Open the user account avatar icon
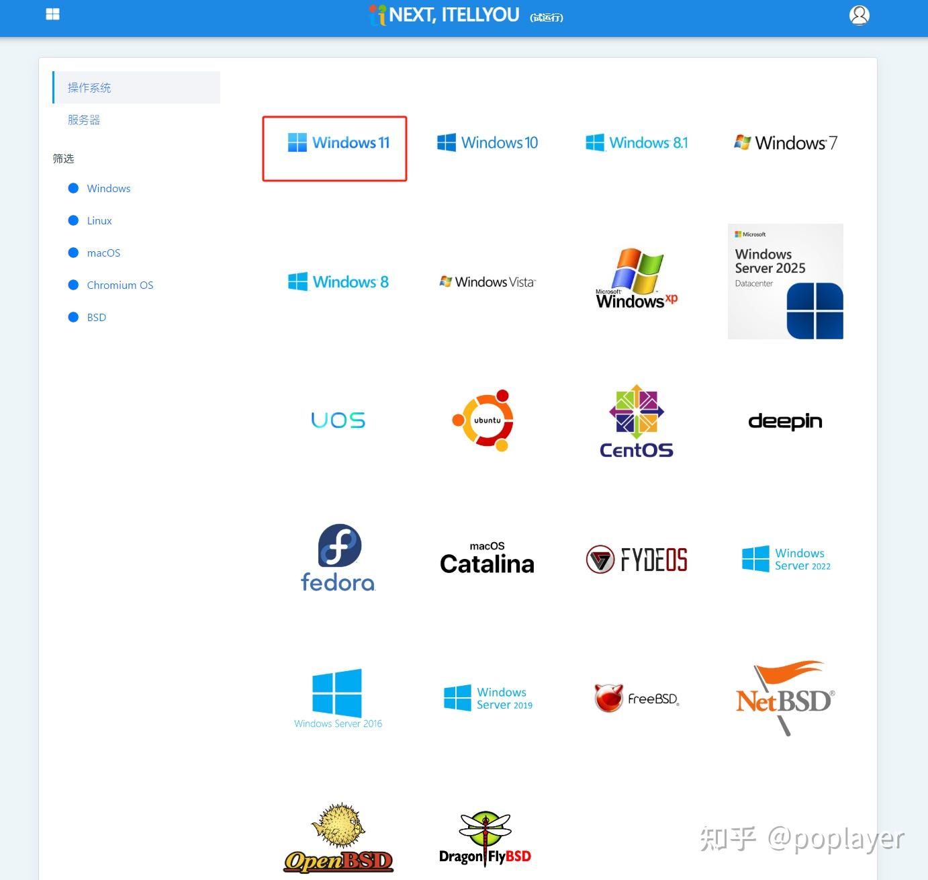 860,15
